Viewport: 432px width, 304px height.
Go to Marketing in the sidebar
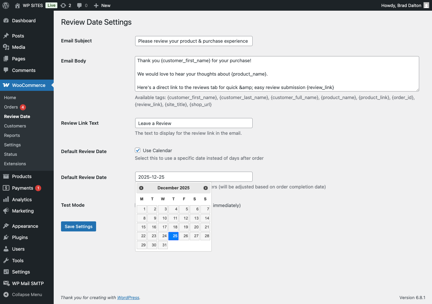tap(23, 211)
